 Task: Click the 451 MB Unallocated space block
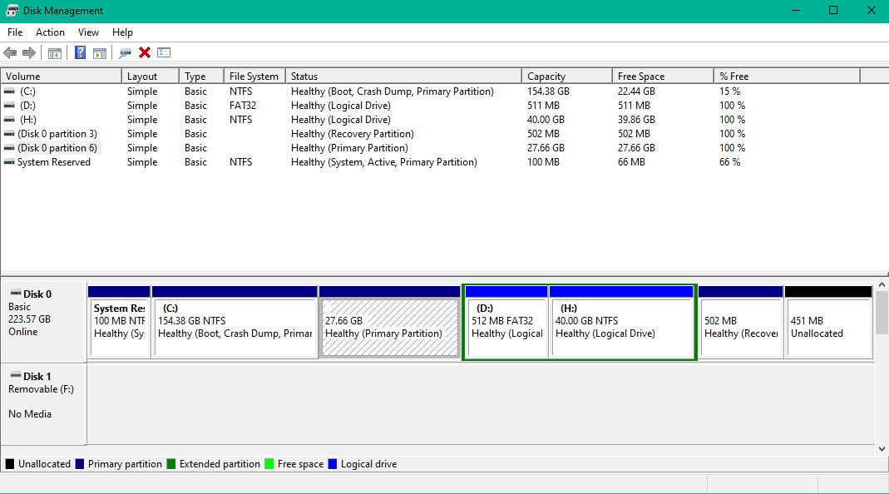(x=828, y=322)
